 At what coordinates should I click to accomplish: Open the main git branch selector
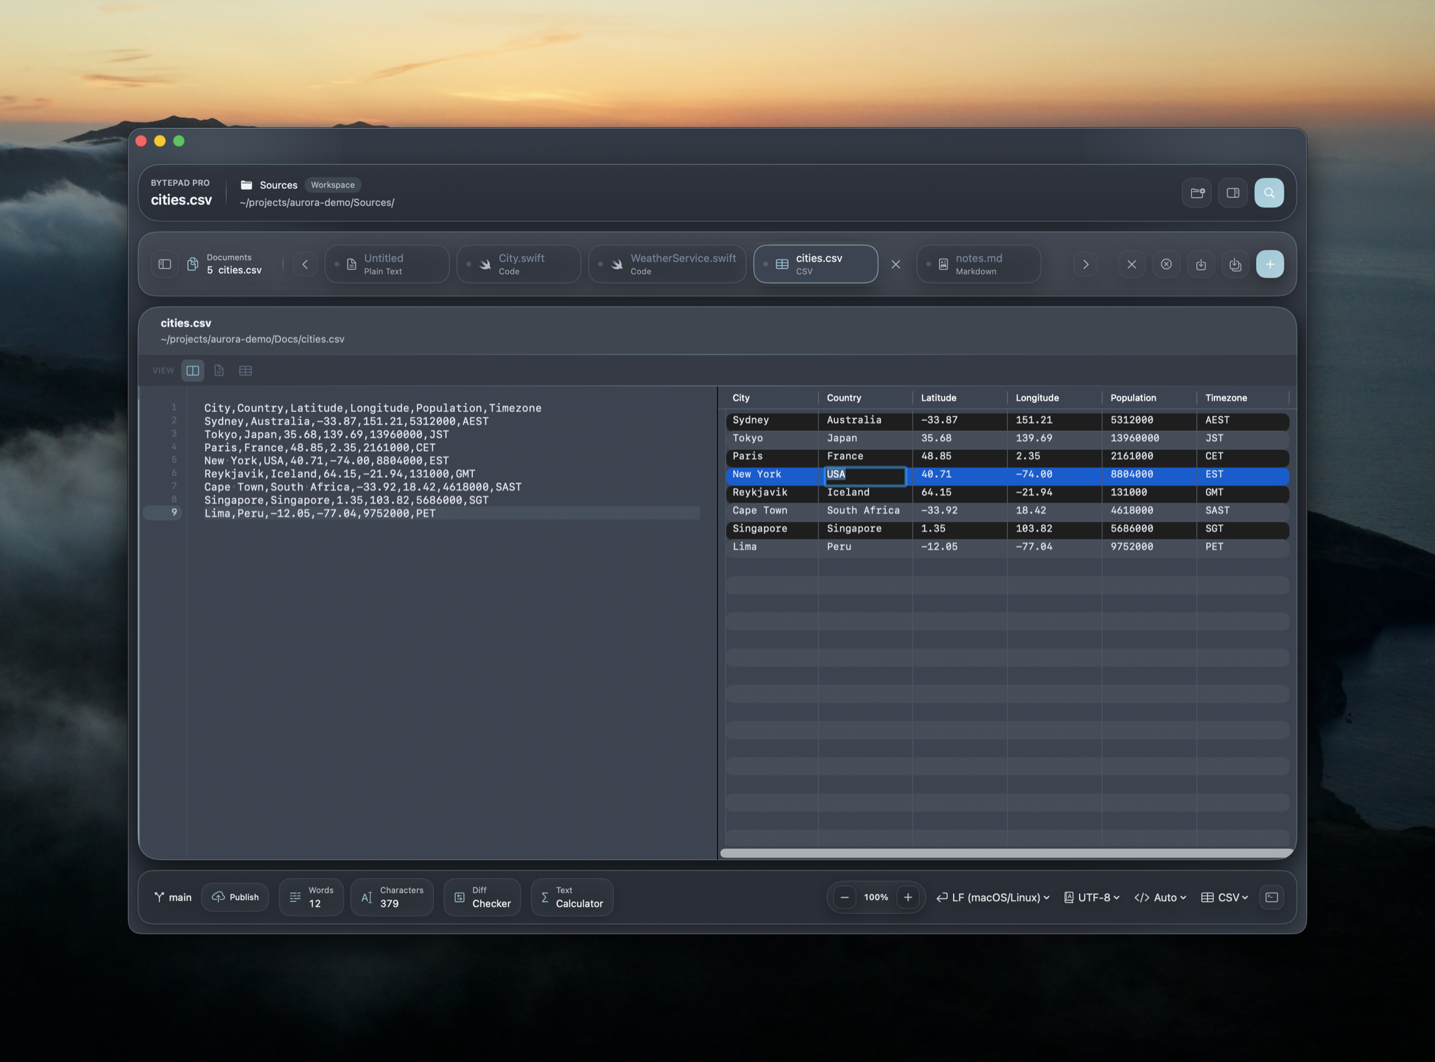(173, 897)
